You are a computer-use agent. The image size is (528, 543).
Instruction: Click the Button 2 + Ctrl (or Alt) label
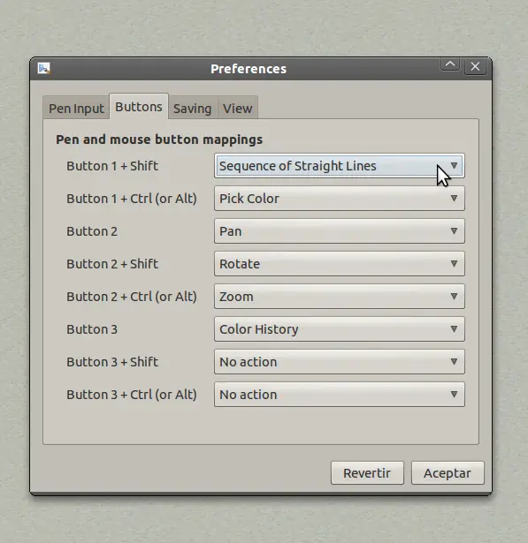click(x=132, y=297)
